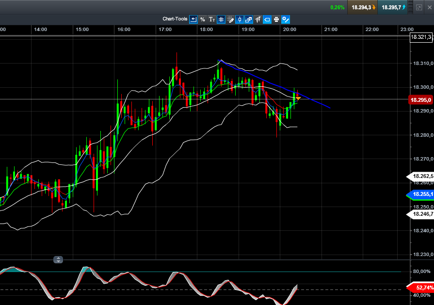Image resolution: width=434 pixels, height=305 pixels.
Task: Select the blue 18.255,1 price level marker
Action: [x=421, y=194]
